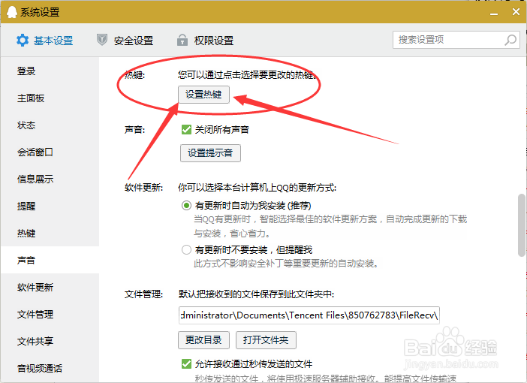Click the 文件管理: section label

click(144, 294)
